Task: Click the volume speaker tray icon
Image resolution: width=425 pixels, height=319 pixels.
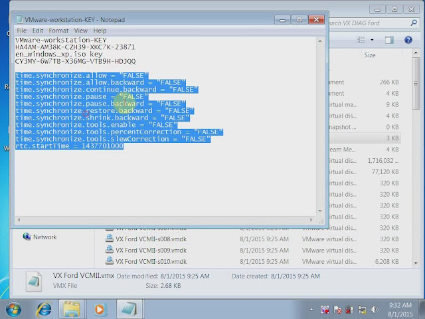Action: click(375, 310)
